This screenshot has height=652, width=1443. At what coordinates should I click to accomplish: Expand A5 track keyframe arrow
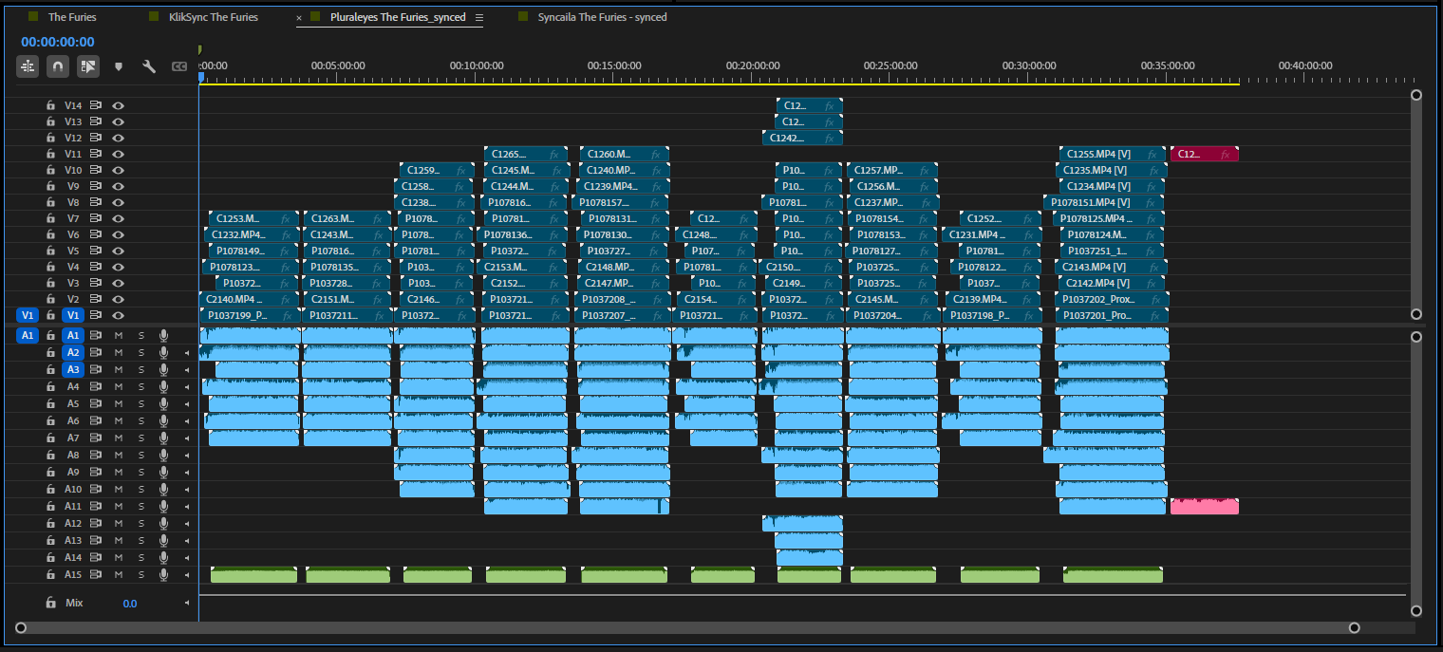(x=186, y=403)
